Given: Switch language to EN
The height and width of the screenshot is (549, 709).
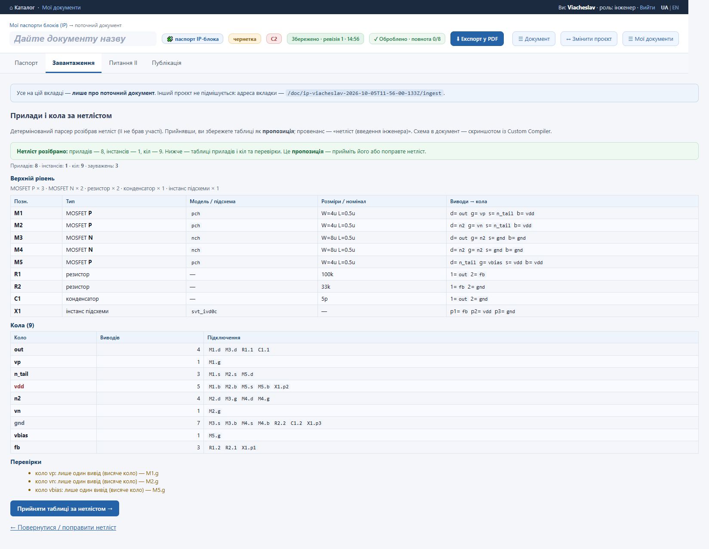Looking at the screenshot, I should click(x=675, y=7).
